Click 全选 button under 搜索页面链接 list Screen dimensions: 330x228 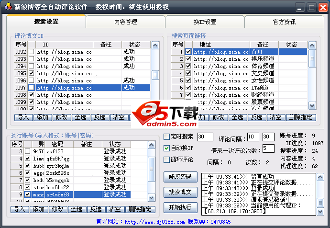[x=238, y=117]
